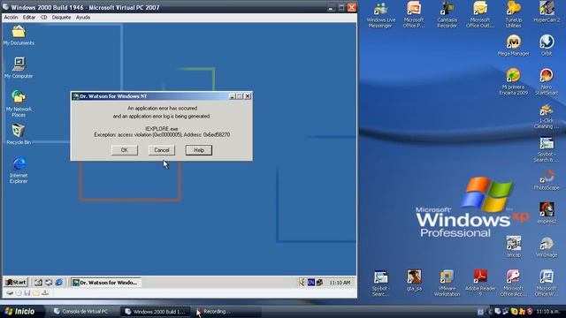
Task: Open WinImage desktop shortcut
Action: (x=547, y=246)
